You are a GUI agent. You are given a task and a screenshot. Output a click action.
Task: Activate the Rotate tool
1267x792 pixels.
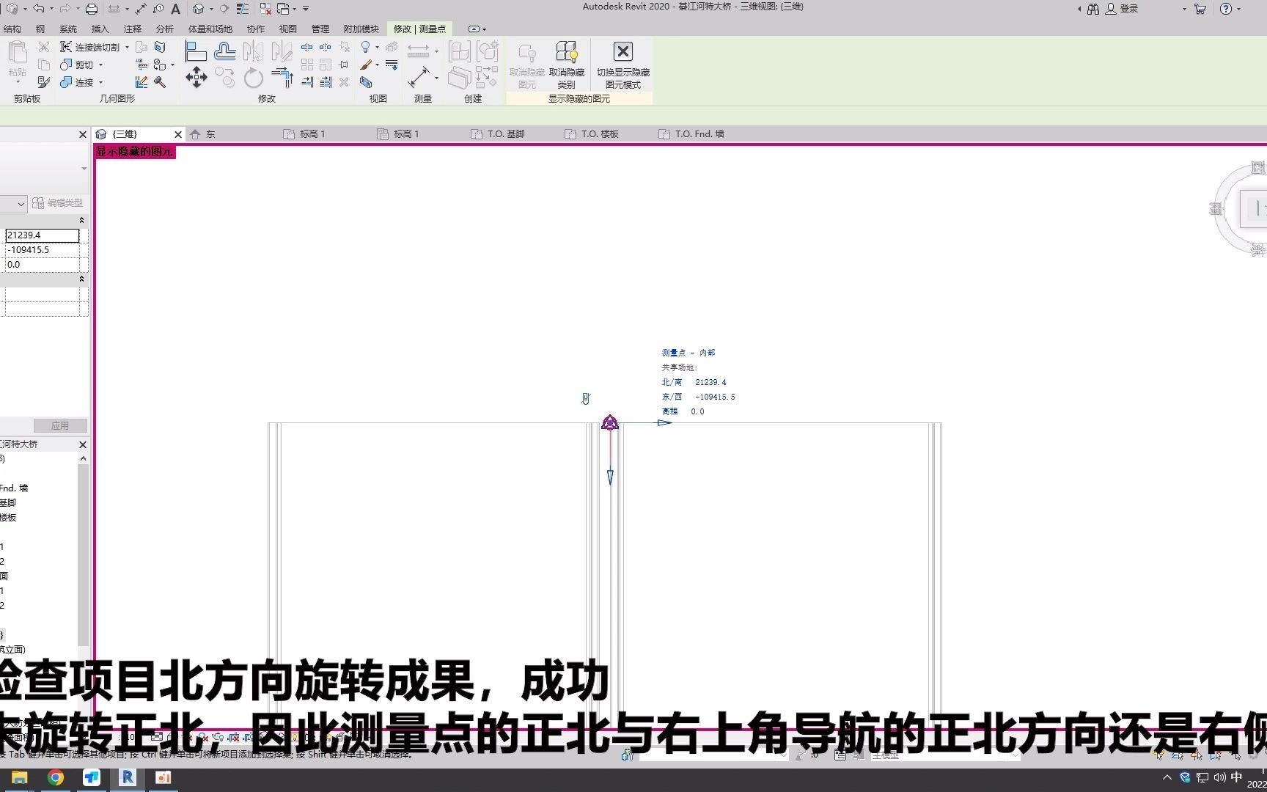coord(254,80)
